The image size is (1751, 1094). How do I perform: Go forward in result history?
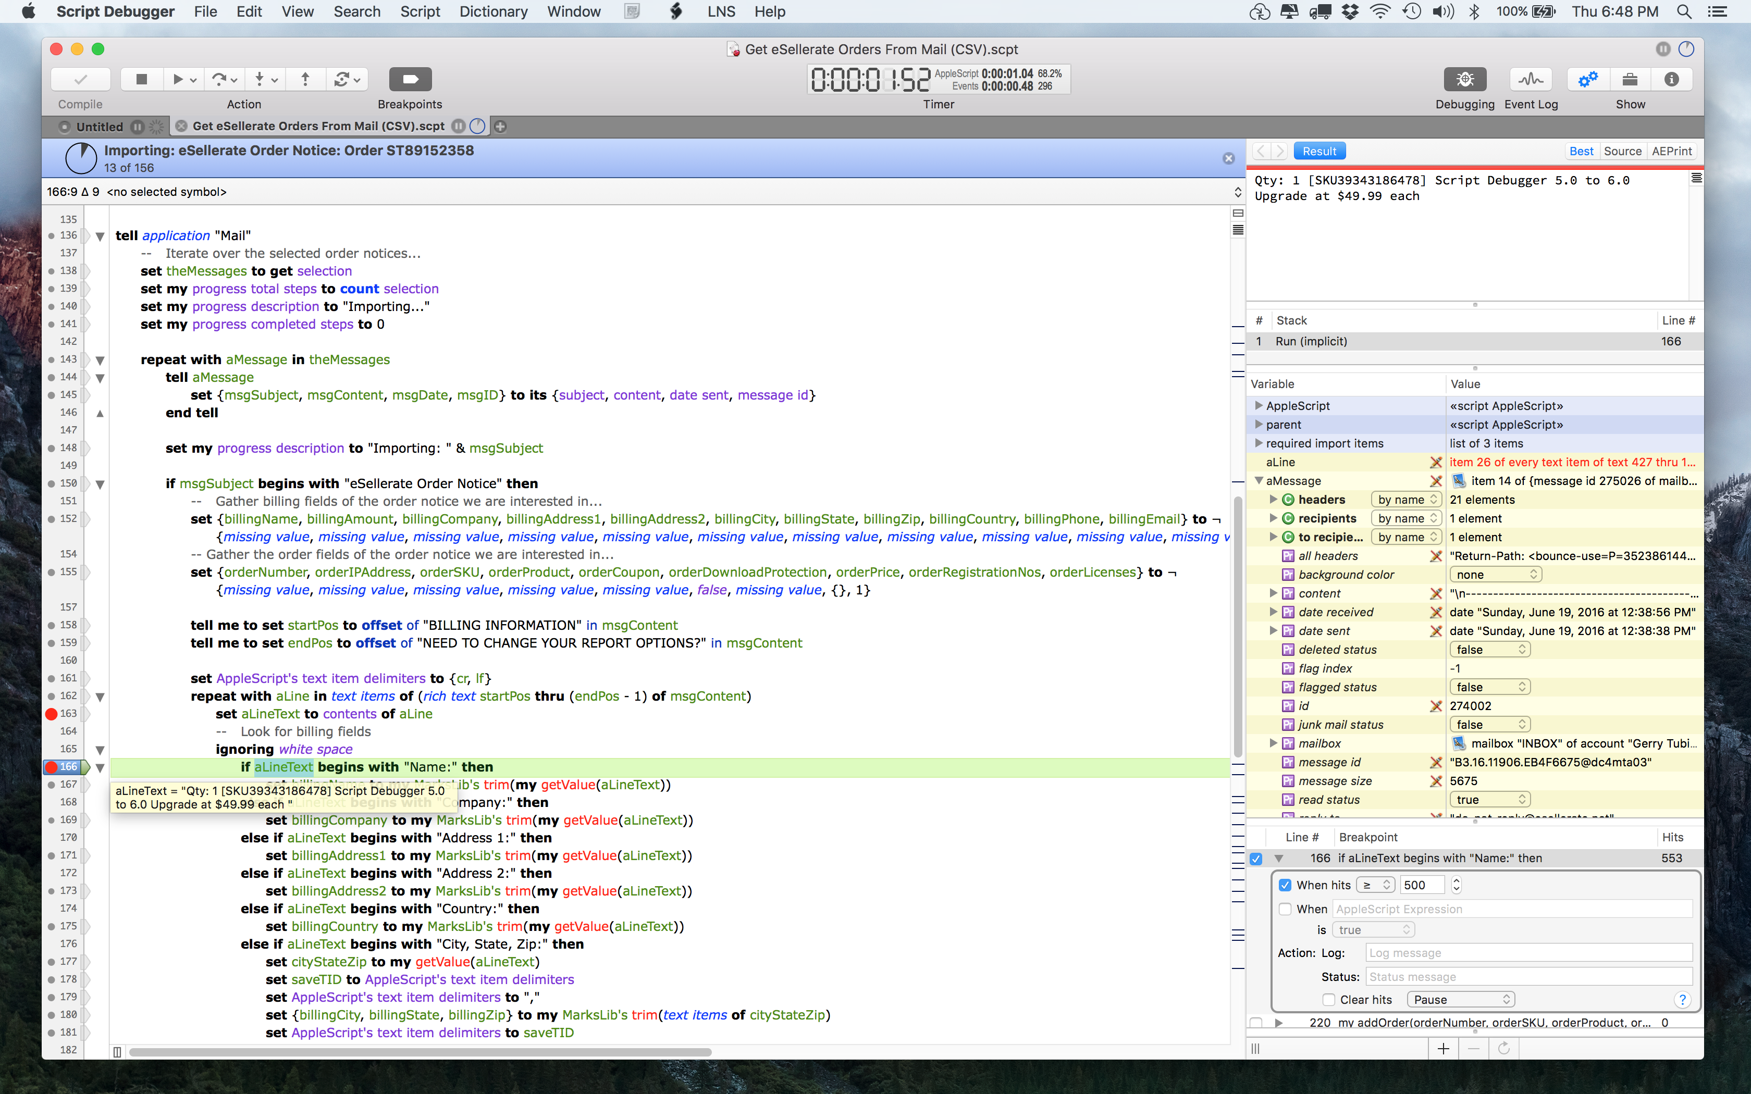1279,151
